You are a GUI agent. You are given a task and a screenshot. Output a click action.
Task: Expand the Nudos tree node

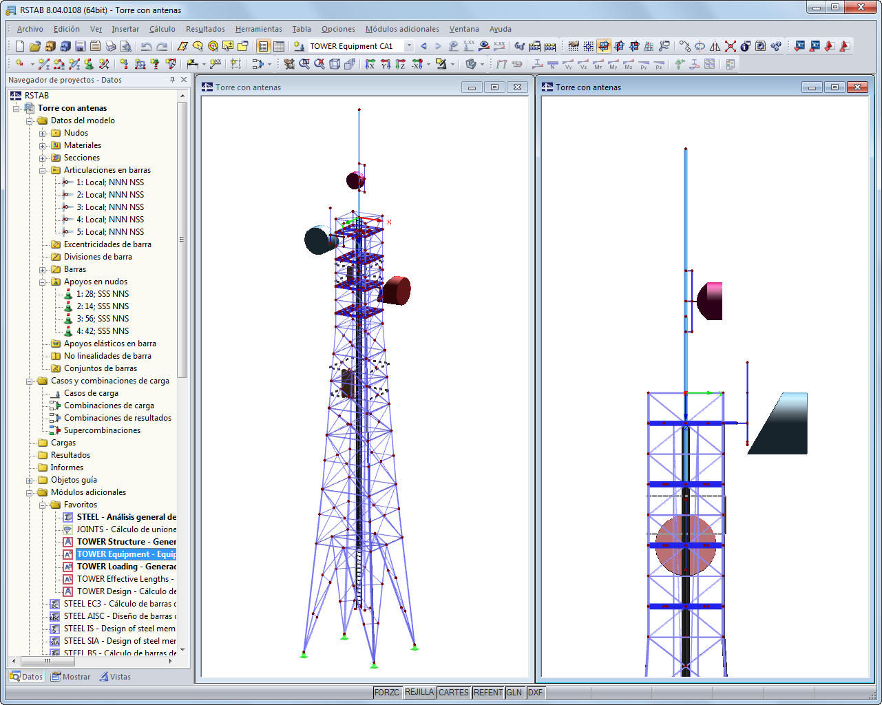click(43, 132)
